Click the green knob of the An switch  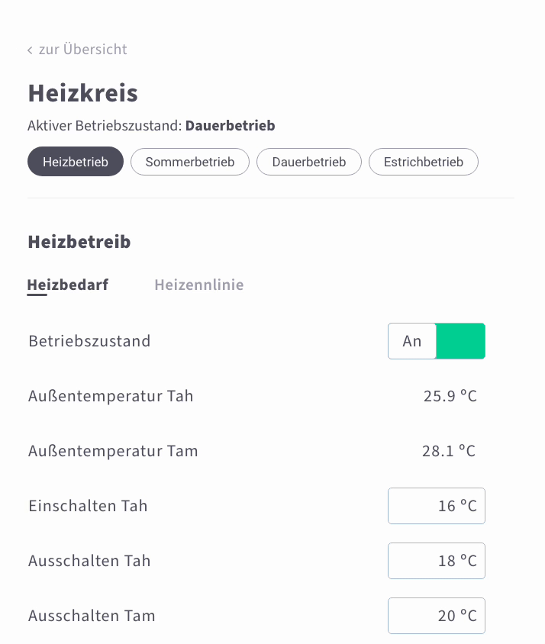click(x=460, y=341)
